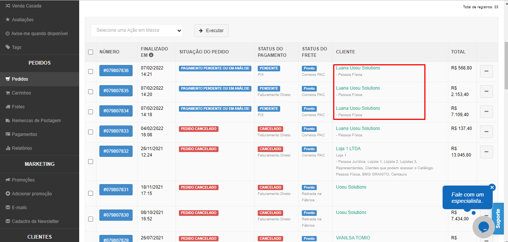Open client Luana Uoou Solutions of order #079807836
Image resolution: width=508 pixels, height=242 pixels.
coord(358,68)
